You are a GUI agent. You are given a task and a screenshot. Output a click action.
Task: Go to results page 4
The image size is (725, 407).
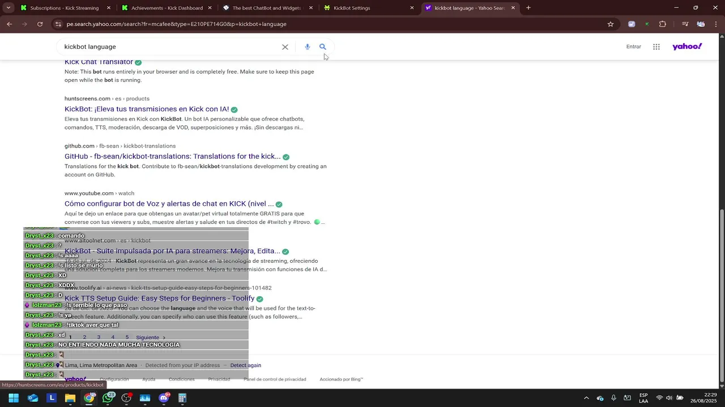point(113,337)
